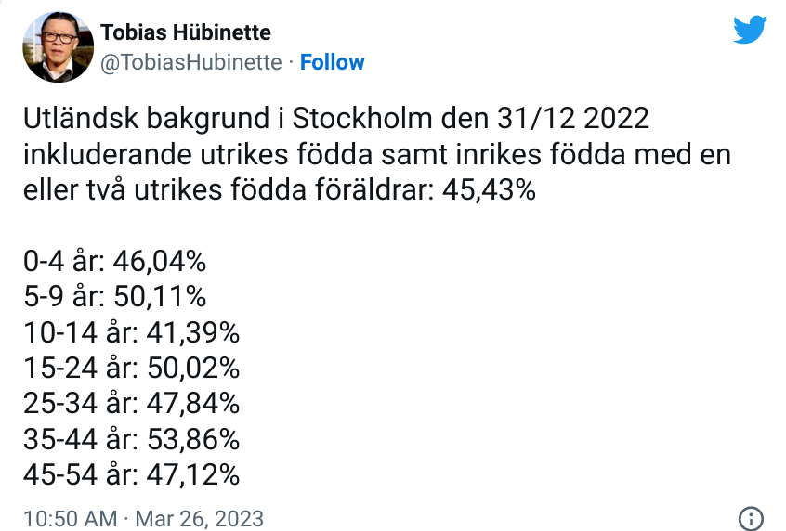Click the '45-54 år: 47,12%' line
Screen dimensions: 786x531
pos(131,475)
